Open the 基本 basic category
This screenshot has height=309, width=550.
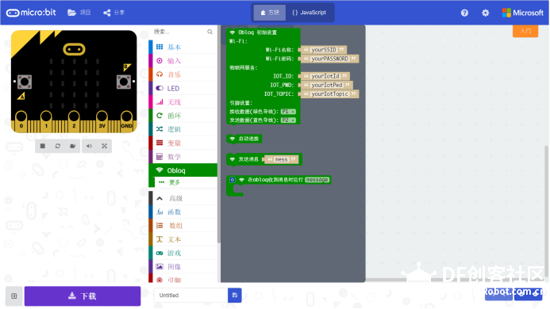pyautogui.click(x=183, y=47)
